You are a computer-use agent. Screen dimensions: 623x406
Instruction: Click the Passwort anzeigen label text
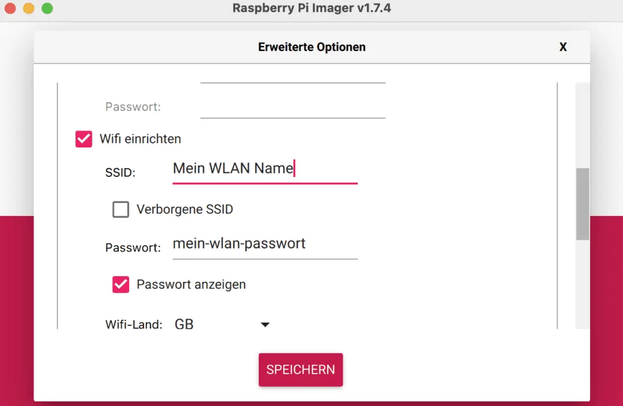tap(191, 285)
